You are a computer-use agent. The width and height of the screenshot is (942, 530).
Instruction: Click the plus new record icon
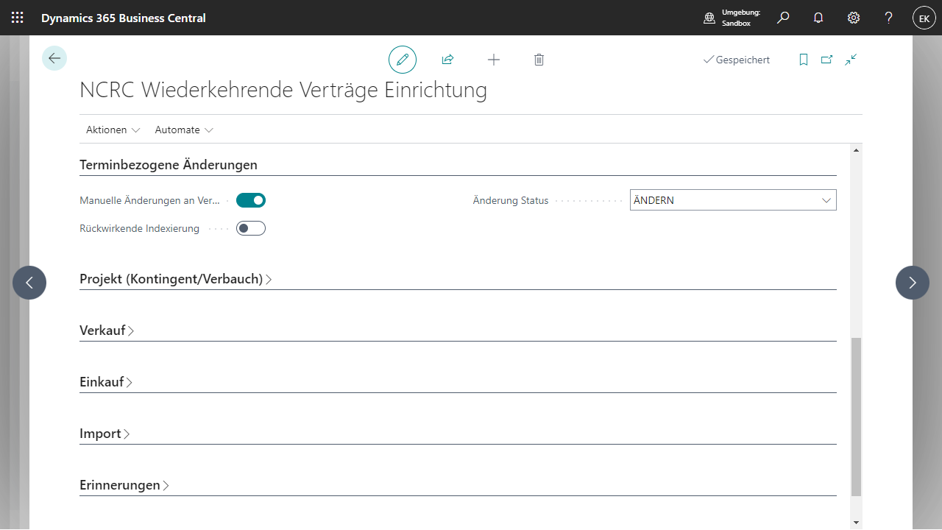pyautogui.click(x=494, y=60)
